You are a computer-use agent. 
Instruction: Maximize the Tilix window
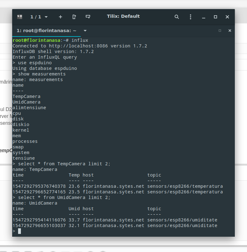216,17
